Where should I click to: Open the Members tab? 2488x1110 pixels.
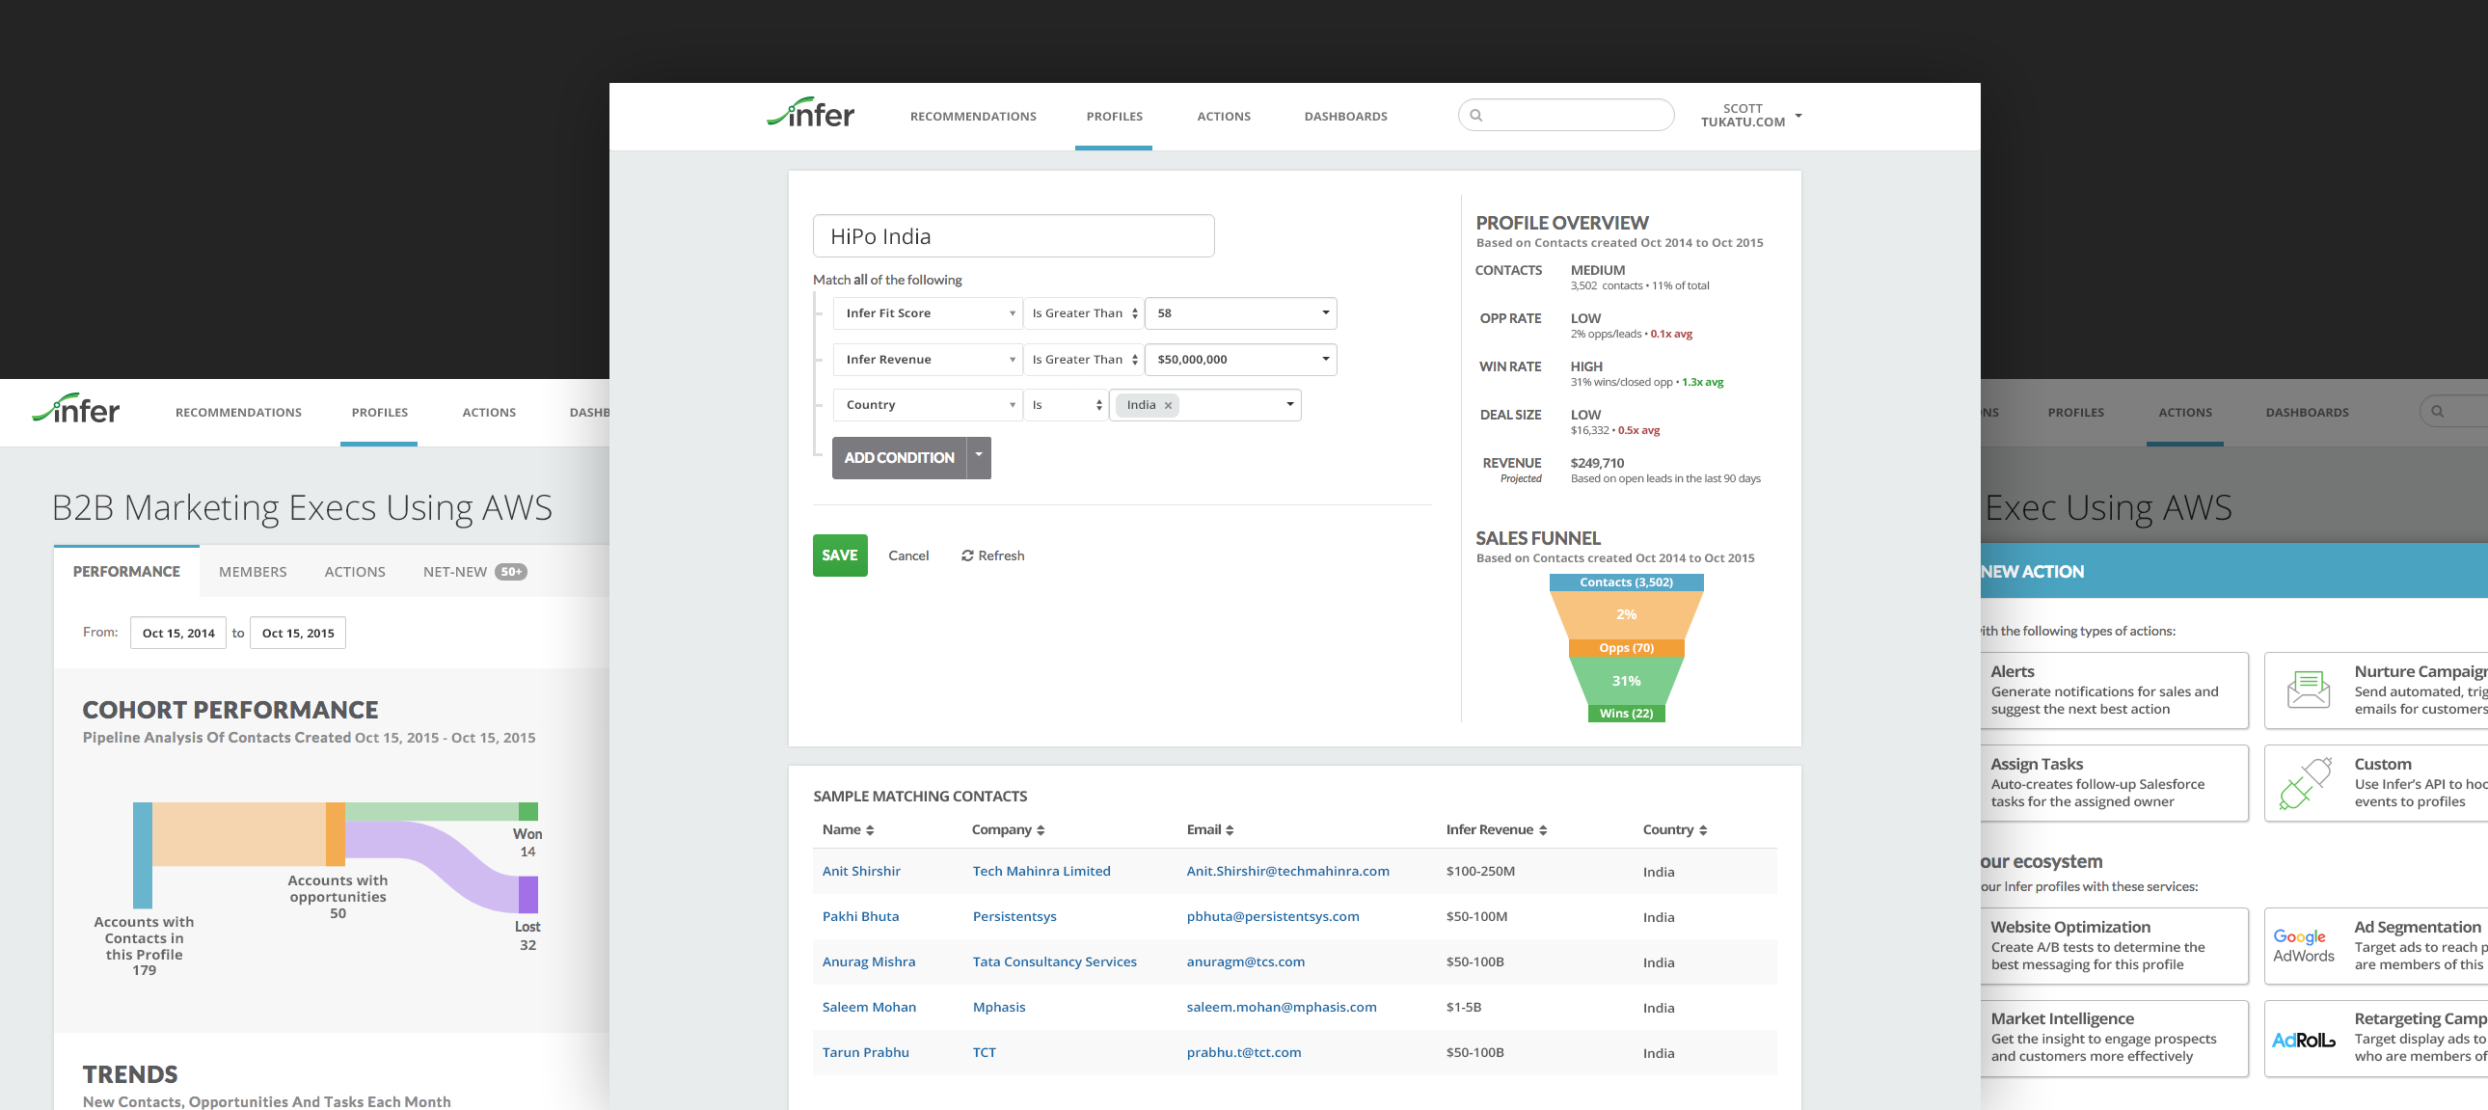252,572
